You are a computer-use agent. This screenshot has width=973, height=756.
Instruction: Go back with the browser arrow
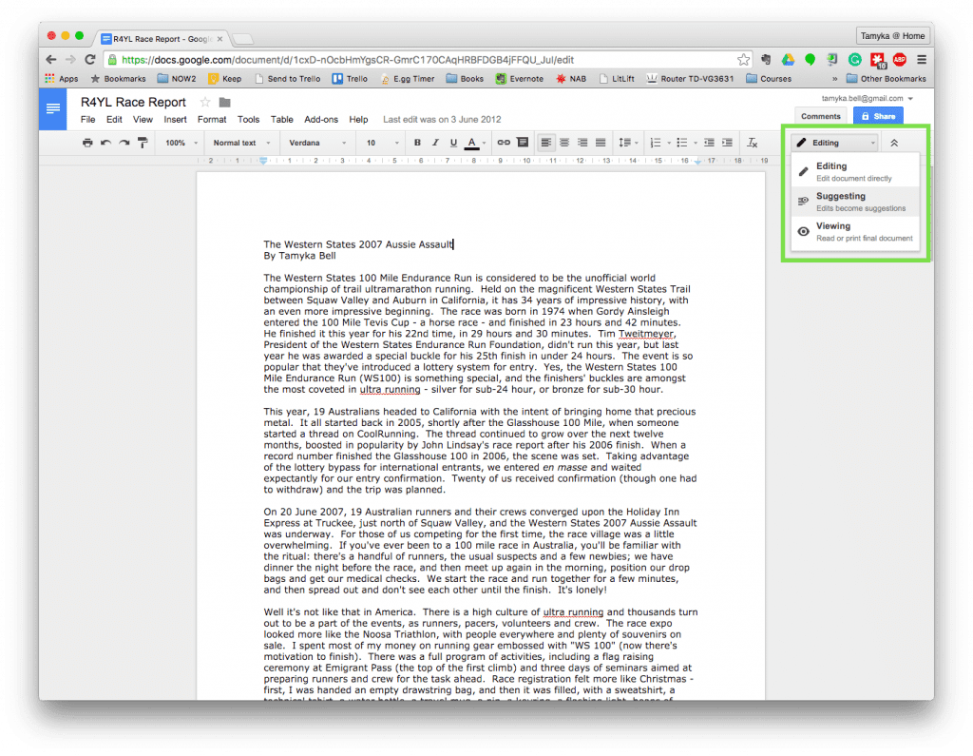click(x=51, y=60)
